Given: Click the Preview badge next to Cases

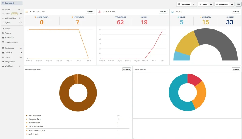Looking at the screenshot, I should click(x=15, y=14).
